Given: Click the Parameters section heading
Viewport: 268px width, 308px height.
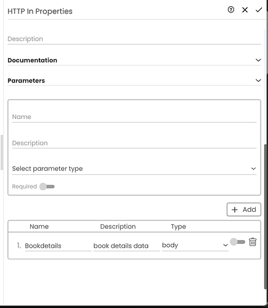Looking at the screenshot, I should pyautogui.click(x=26, y=81).
